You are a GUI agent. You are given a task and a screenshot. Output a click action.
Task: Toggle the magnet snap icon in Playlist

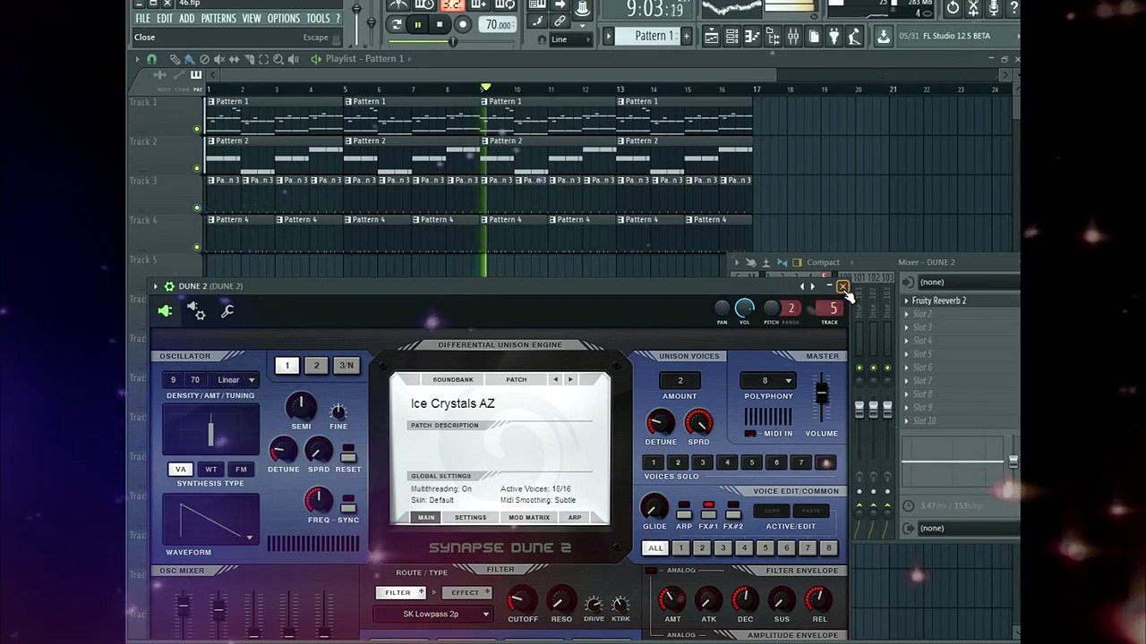click(x=151, y=59)
